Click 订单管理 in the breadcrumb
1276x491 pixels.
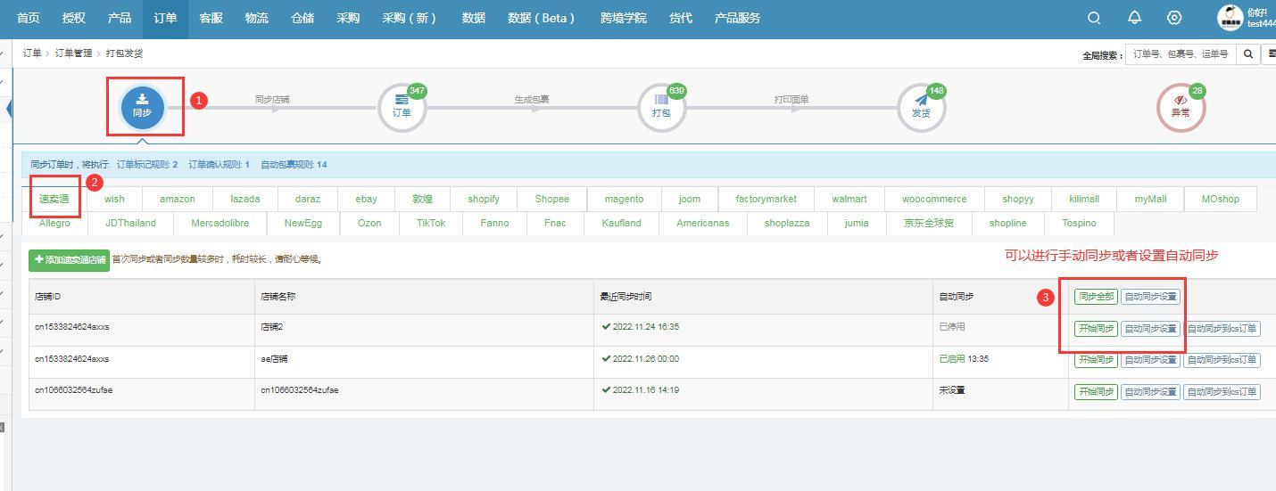[73, 53]
